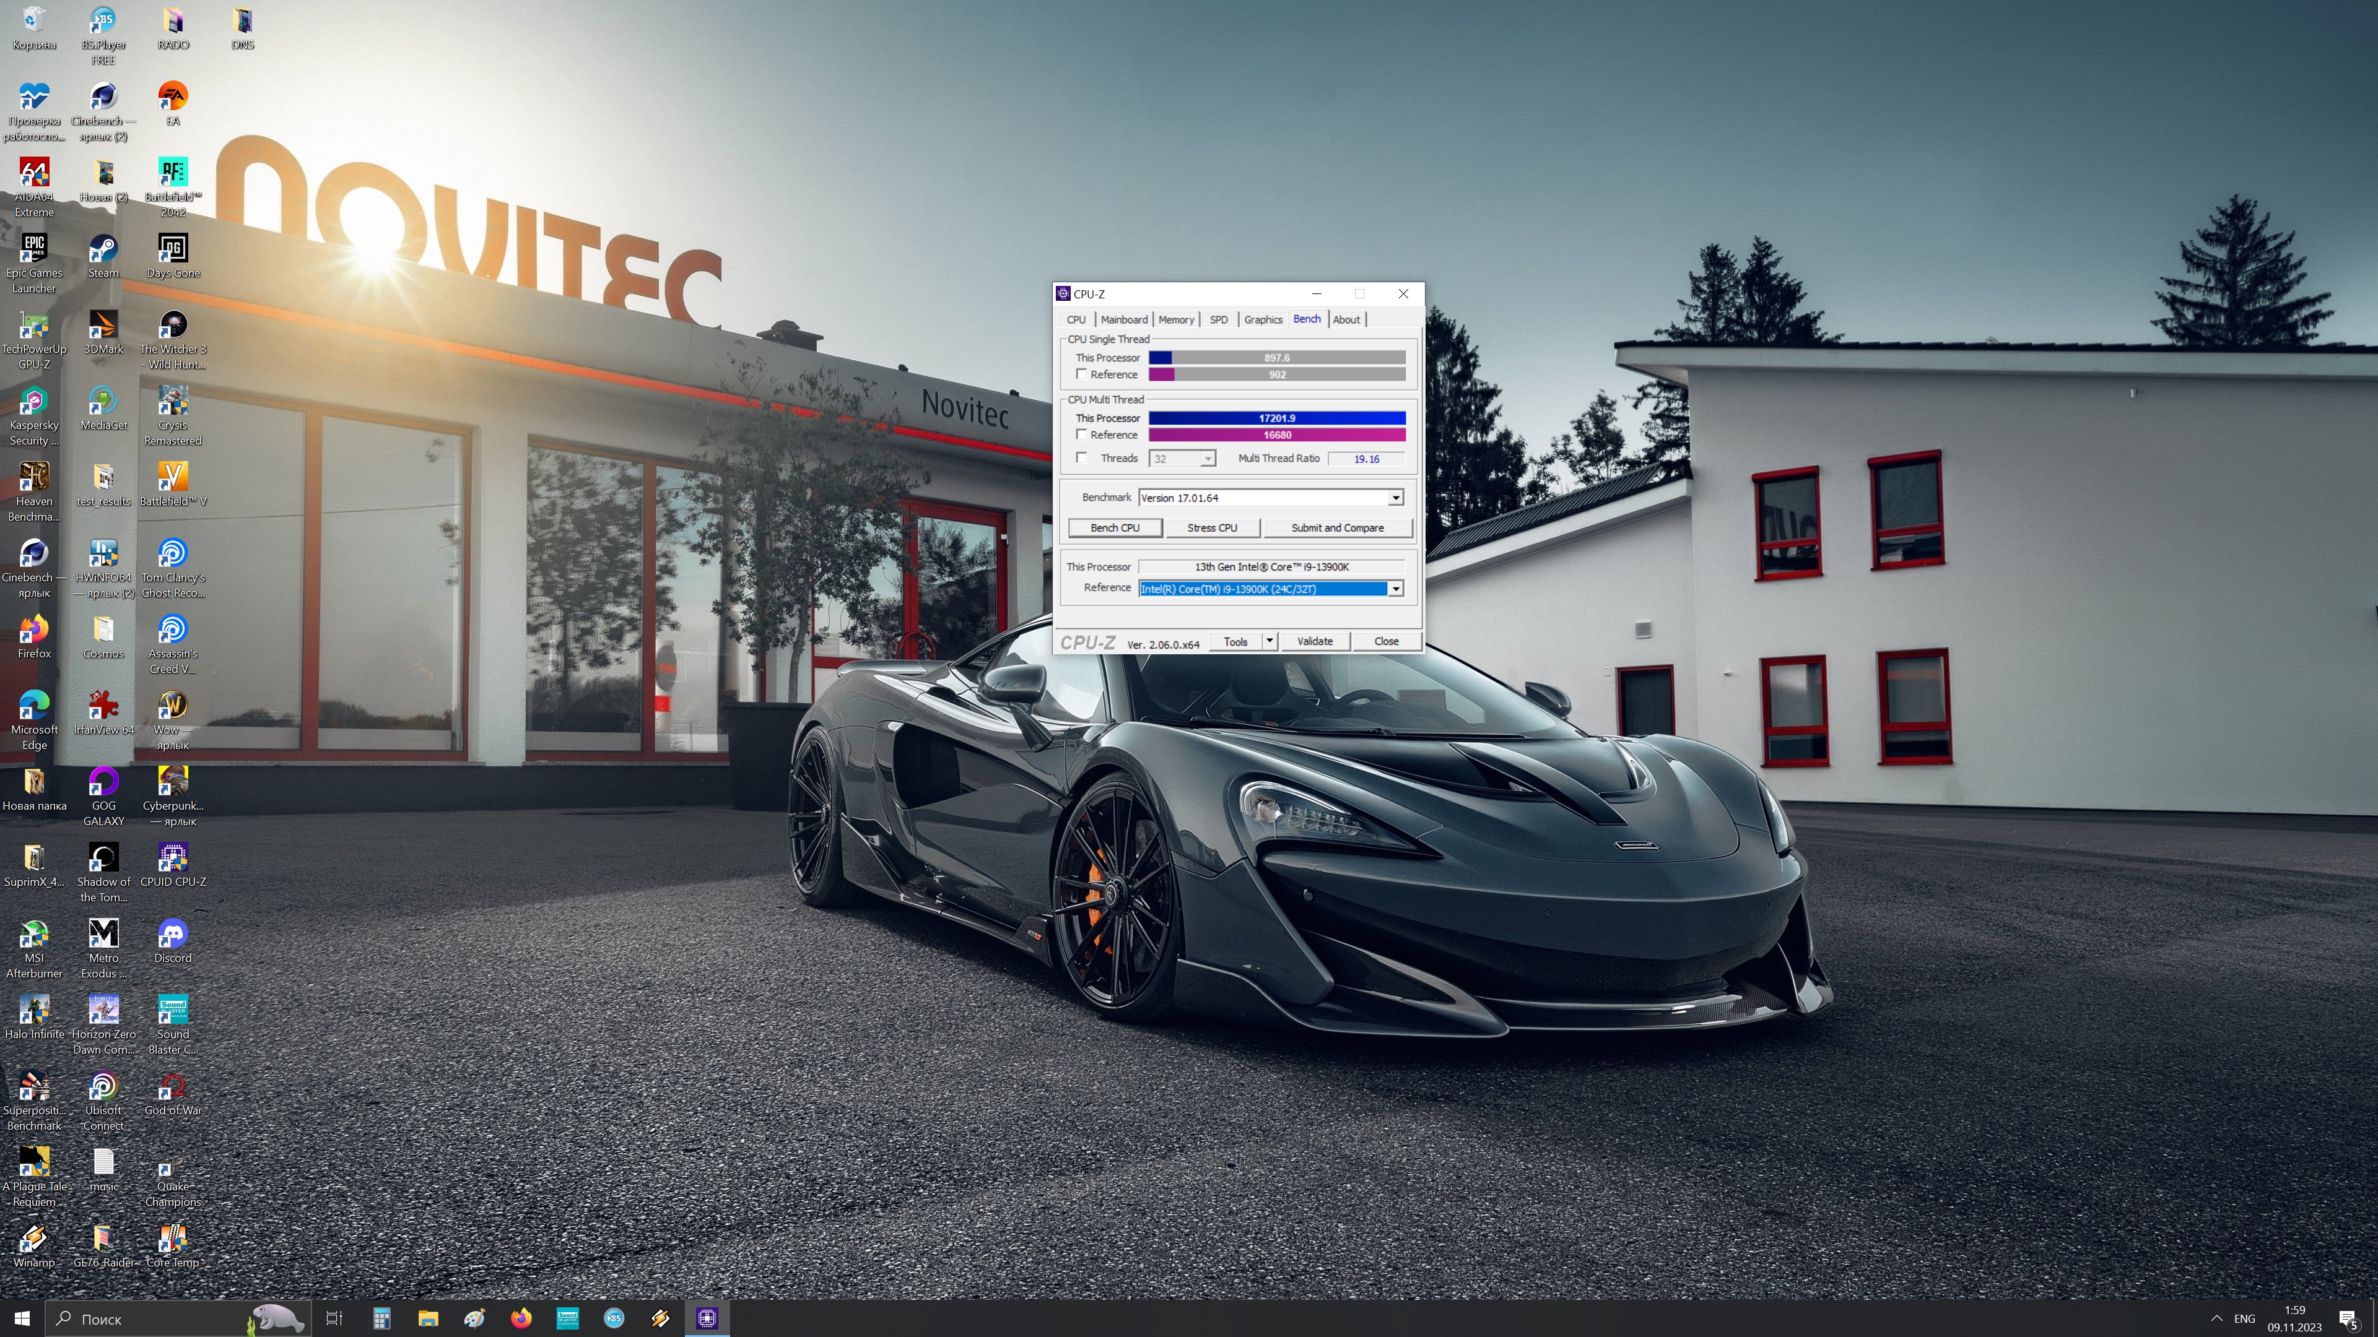Open the 3DMark desktop icon

[102, 327]
